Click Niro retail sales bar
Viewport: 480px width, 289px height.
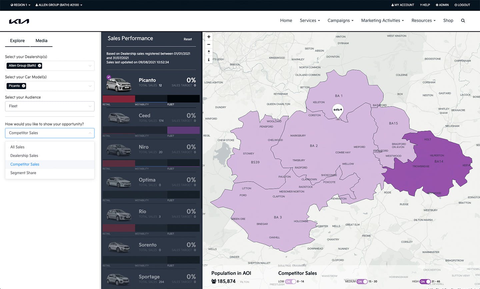pos(119,163)
